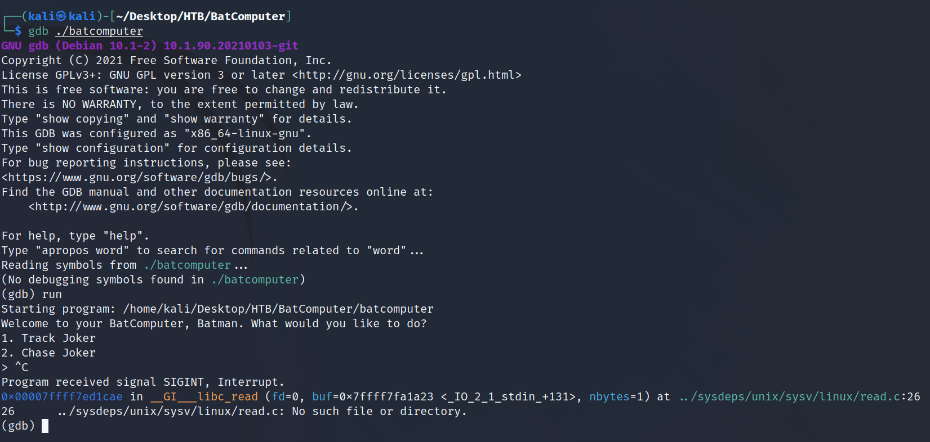Click the "run" command after the gdb prompt
Viewport: 930px width, 442px height.
point(52,294)
